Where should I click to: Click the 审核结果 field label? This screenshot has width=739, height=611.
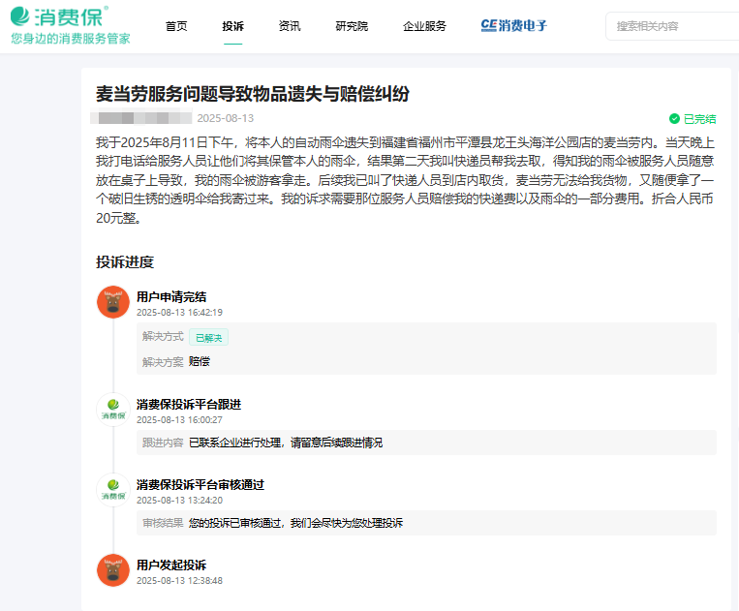[163, 523]
